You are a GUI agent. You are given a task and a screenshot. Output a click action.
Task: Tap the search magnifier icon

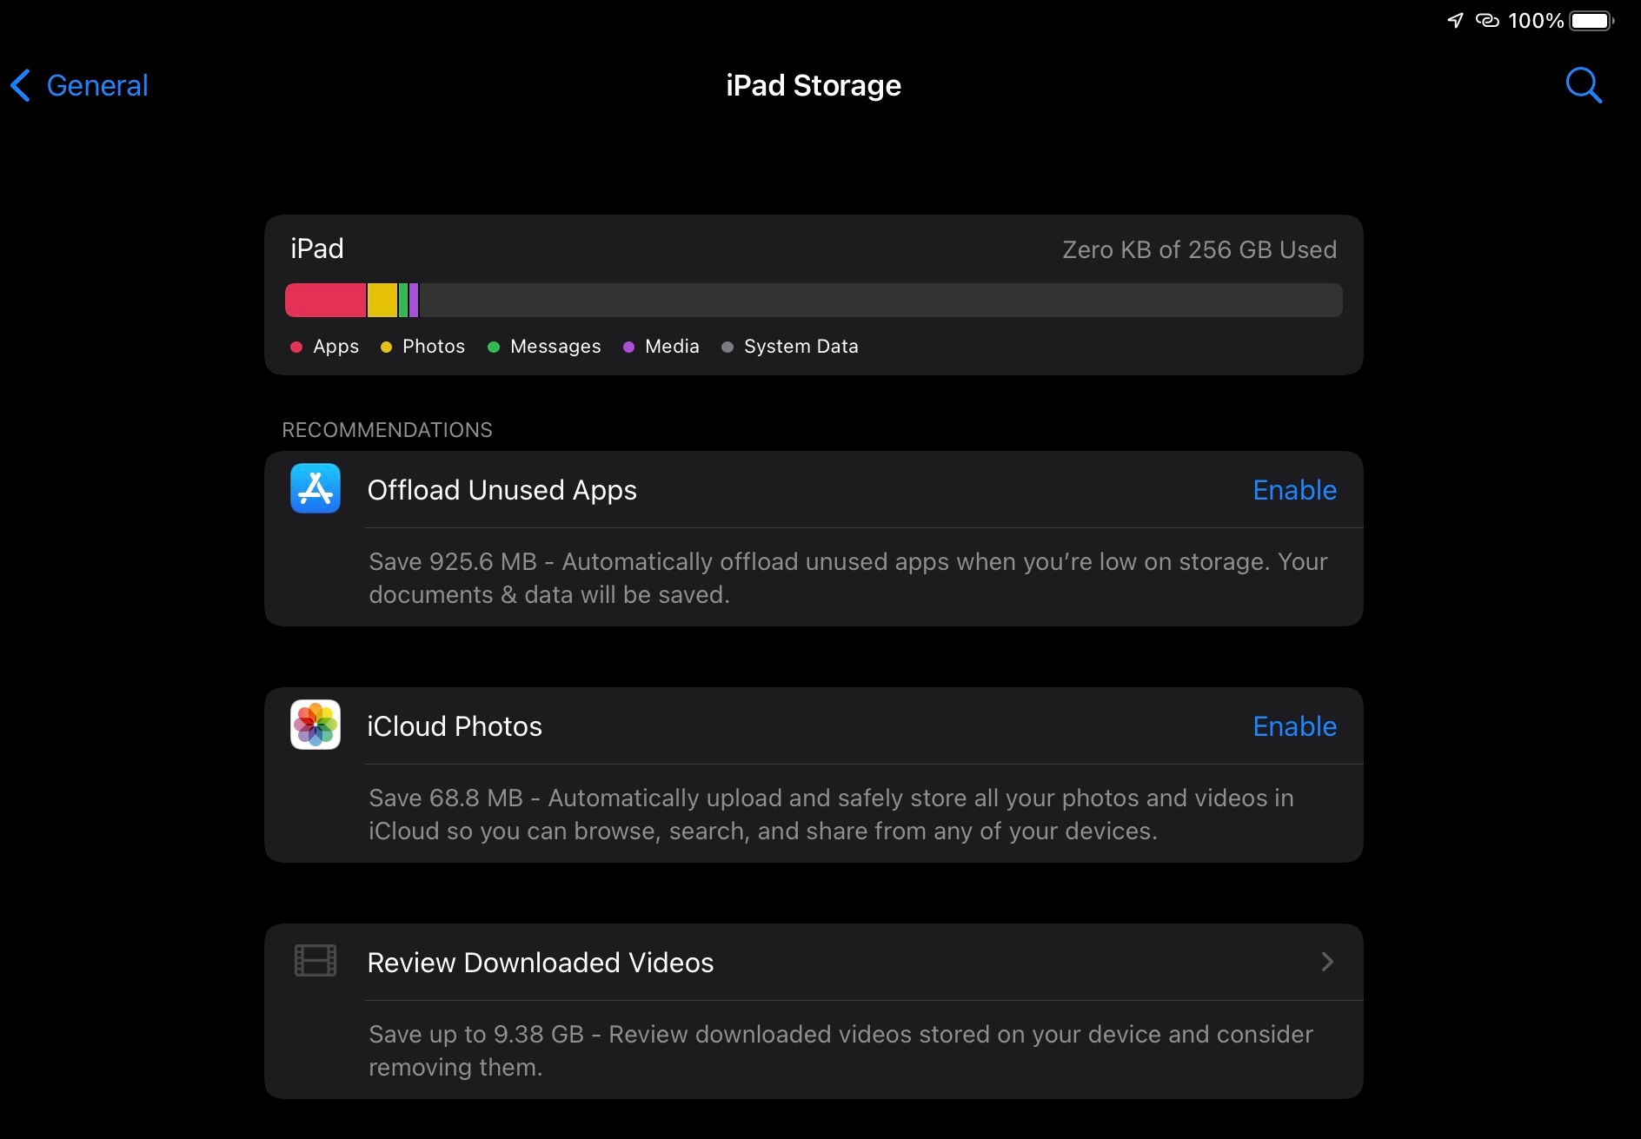pos(1583,85)
